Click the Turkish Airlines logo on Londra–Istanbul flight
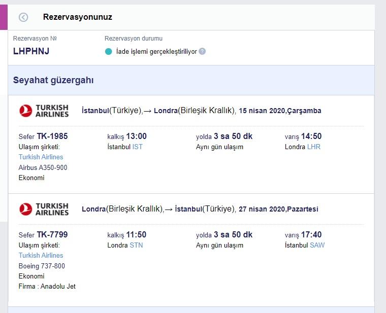 (44, 209)
